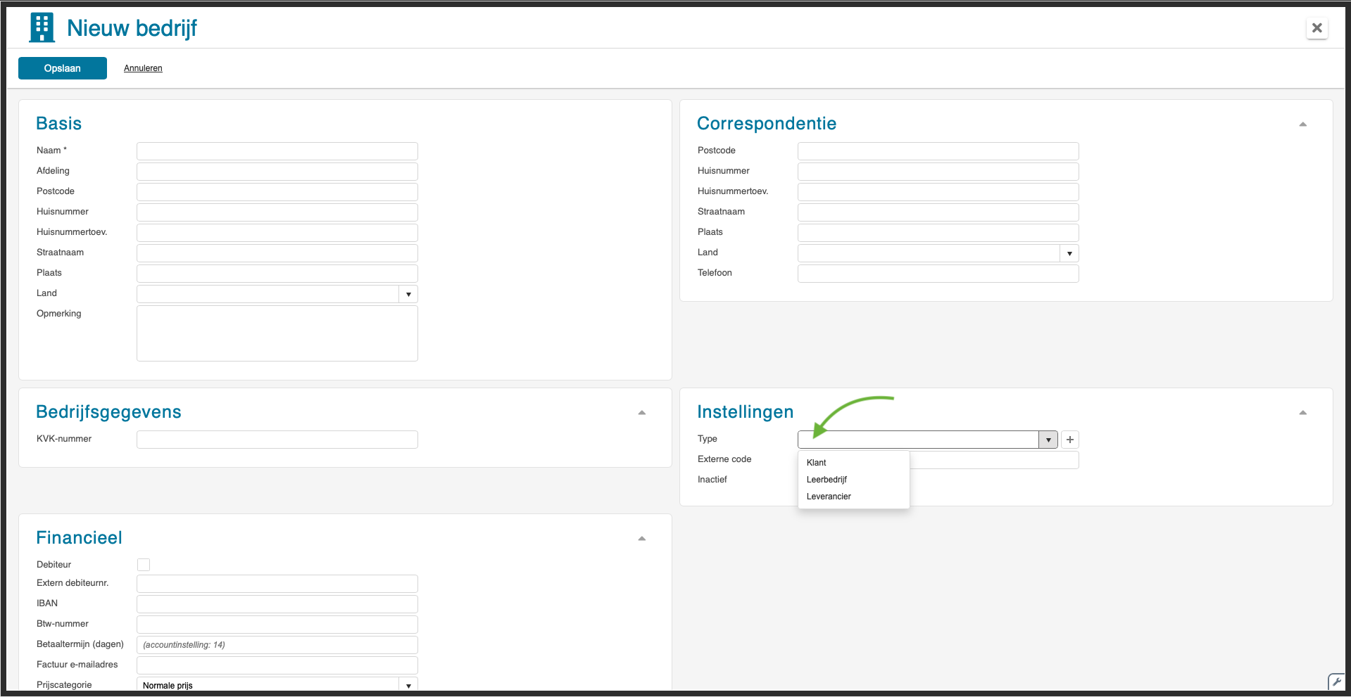Open the Prijscategorie dropdown
The width and height of the screenshot is (1351, 697).
408,685
